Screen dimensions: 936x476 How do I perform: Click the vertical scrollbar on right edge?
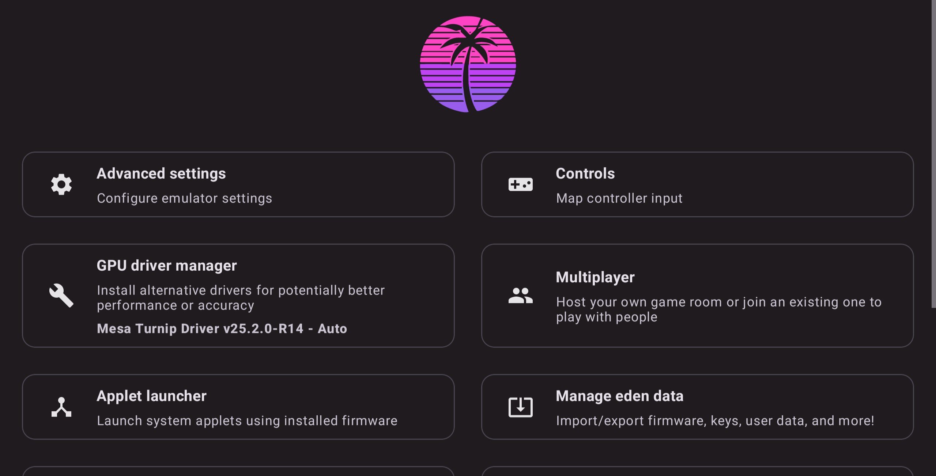point(933,153)
